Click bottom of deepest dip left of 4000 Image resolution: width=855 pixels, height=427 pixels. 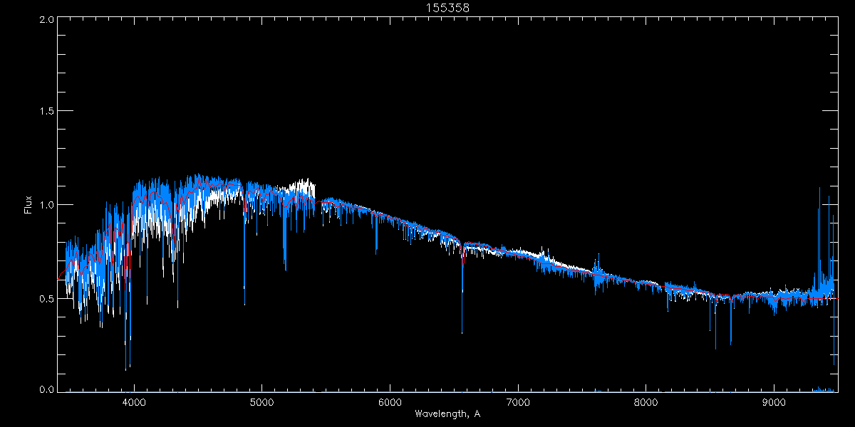[x=126, y=368]
